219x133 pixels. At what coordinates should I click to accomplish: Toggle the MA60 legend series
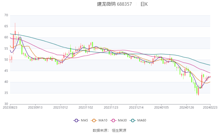[138, 120]
